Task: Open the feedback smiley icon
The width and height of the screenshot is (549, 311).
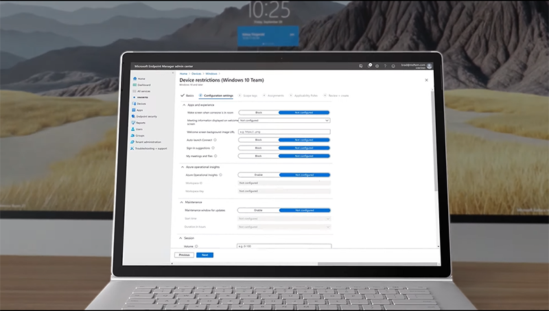Action: (393, 66)
